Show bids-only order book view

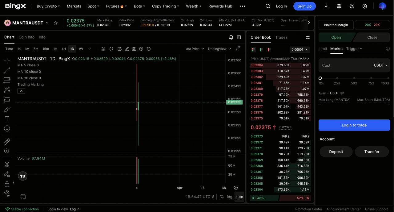coord(261,50)
